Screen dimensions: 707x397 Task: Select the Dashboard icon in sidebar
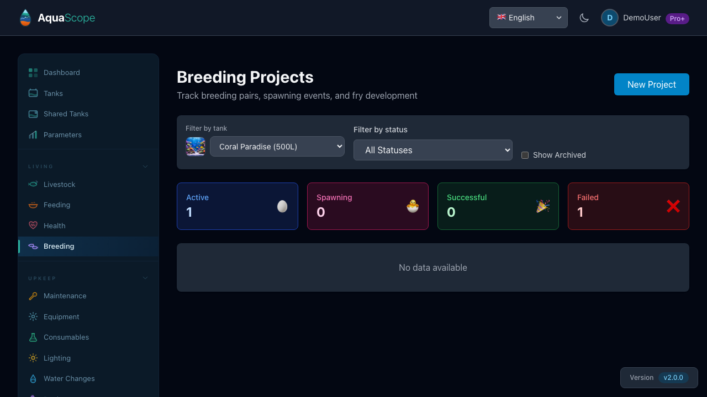(33, 72)
